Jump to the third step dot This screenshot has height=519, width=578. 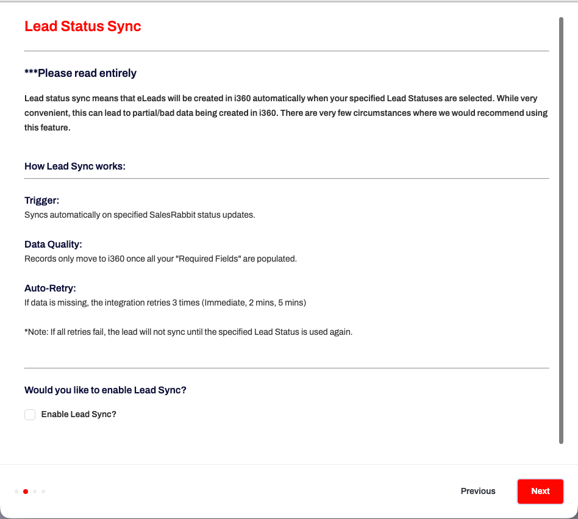35,492
